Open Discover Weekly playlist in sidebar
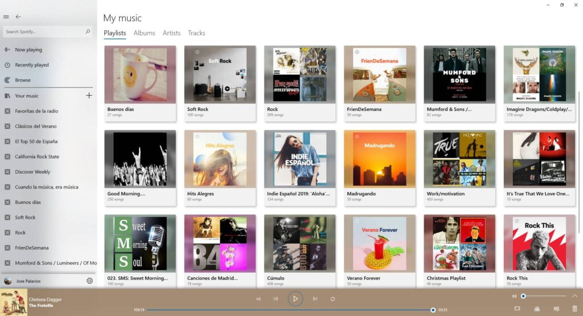This screenshot has height=316, width=583. [x=32, y=172]
